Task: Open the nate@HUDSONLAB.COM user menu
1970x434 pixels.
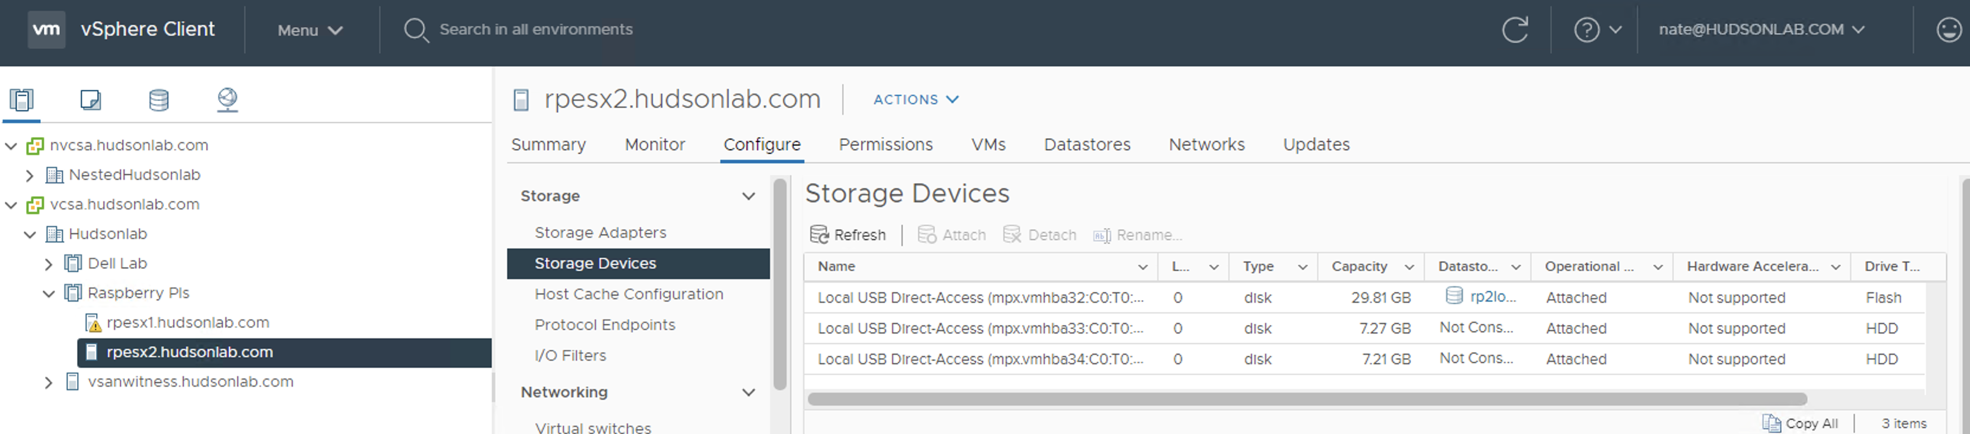Action: click(1762, 29)
